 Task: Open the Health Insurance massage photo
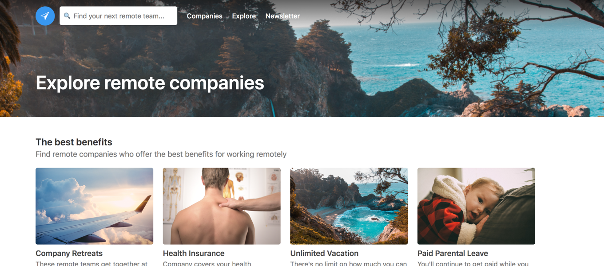pyautogui.click(x=222, y=206)
